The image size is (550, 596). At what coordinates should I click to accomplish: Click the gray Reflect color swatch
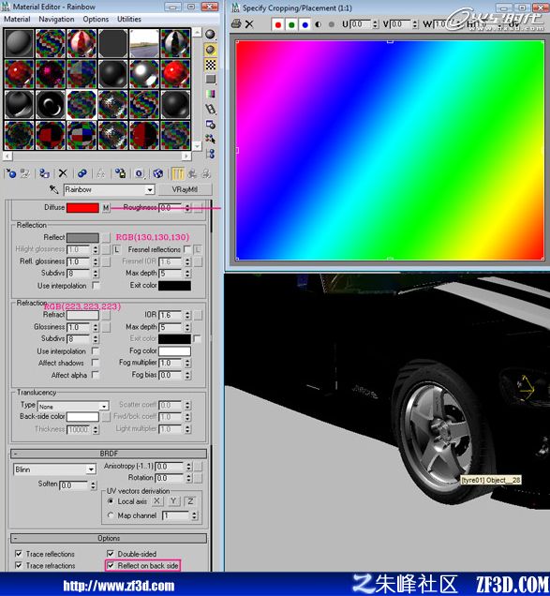coord(82,238)
